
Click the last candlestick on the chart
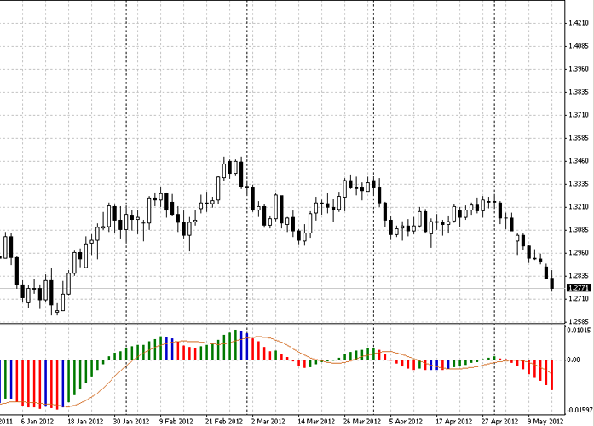click(x=552, y=283)
